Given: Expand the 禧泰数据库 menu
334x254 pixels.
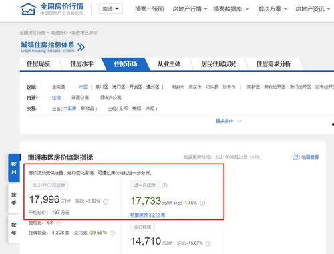Looking at the screenshot, I should click(231, 9).
